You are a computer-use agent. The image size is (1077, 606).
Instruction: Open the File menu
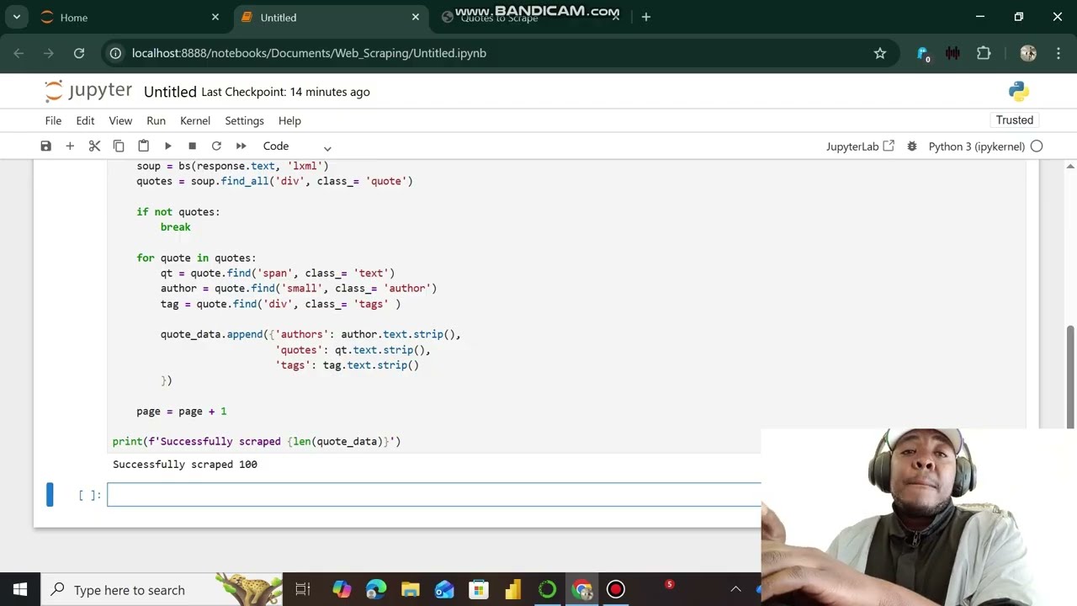tap(53, 120)
